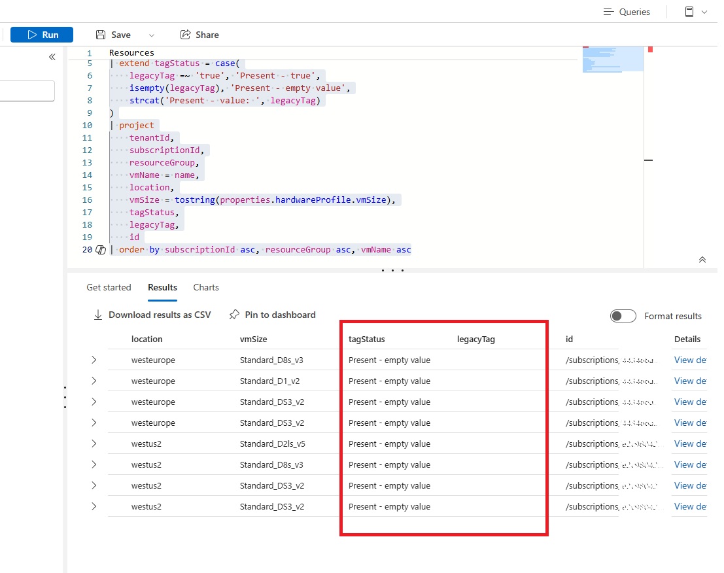This screenshot has width=724, height=573.
Task: Sort by vmSize column header
Action: pos(254,339)
